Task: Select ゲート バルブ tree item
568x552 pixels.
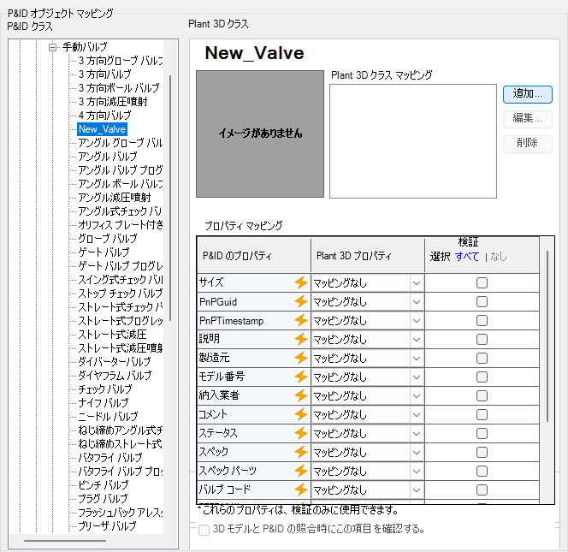Action: pyautogui.click(x=104, y=252)
